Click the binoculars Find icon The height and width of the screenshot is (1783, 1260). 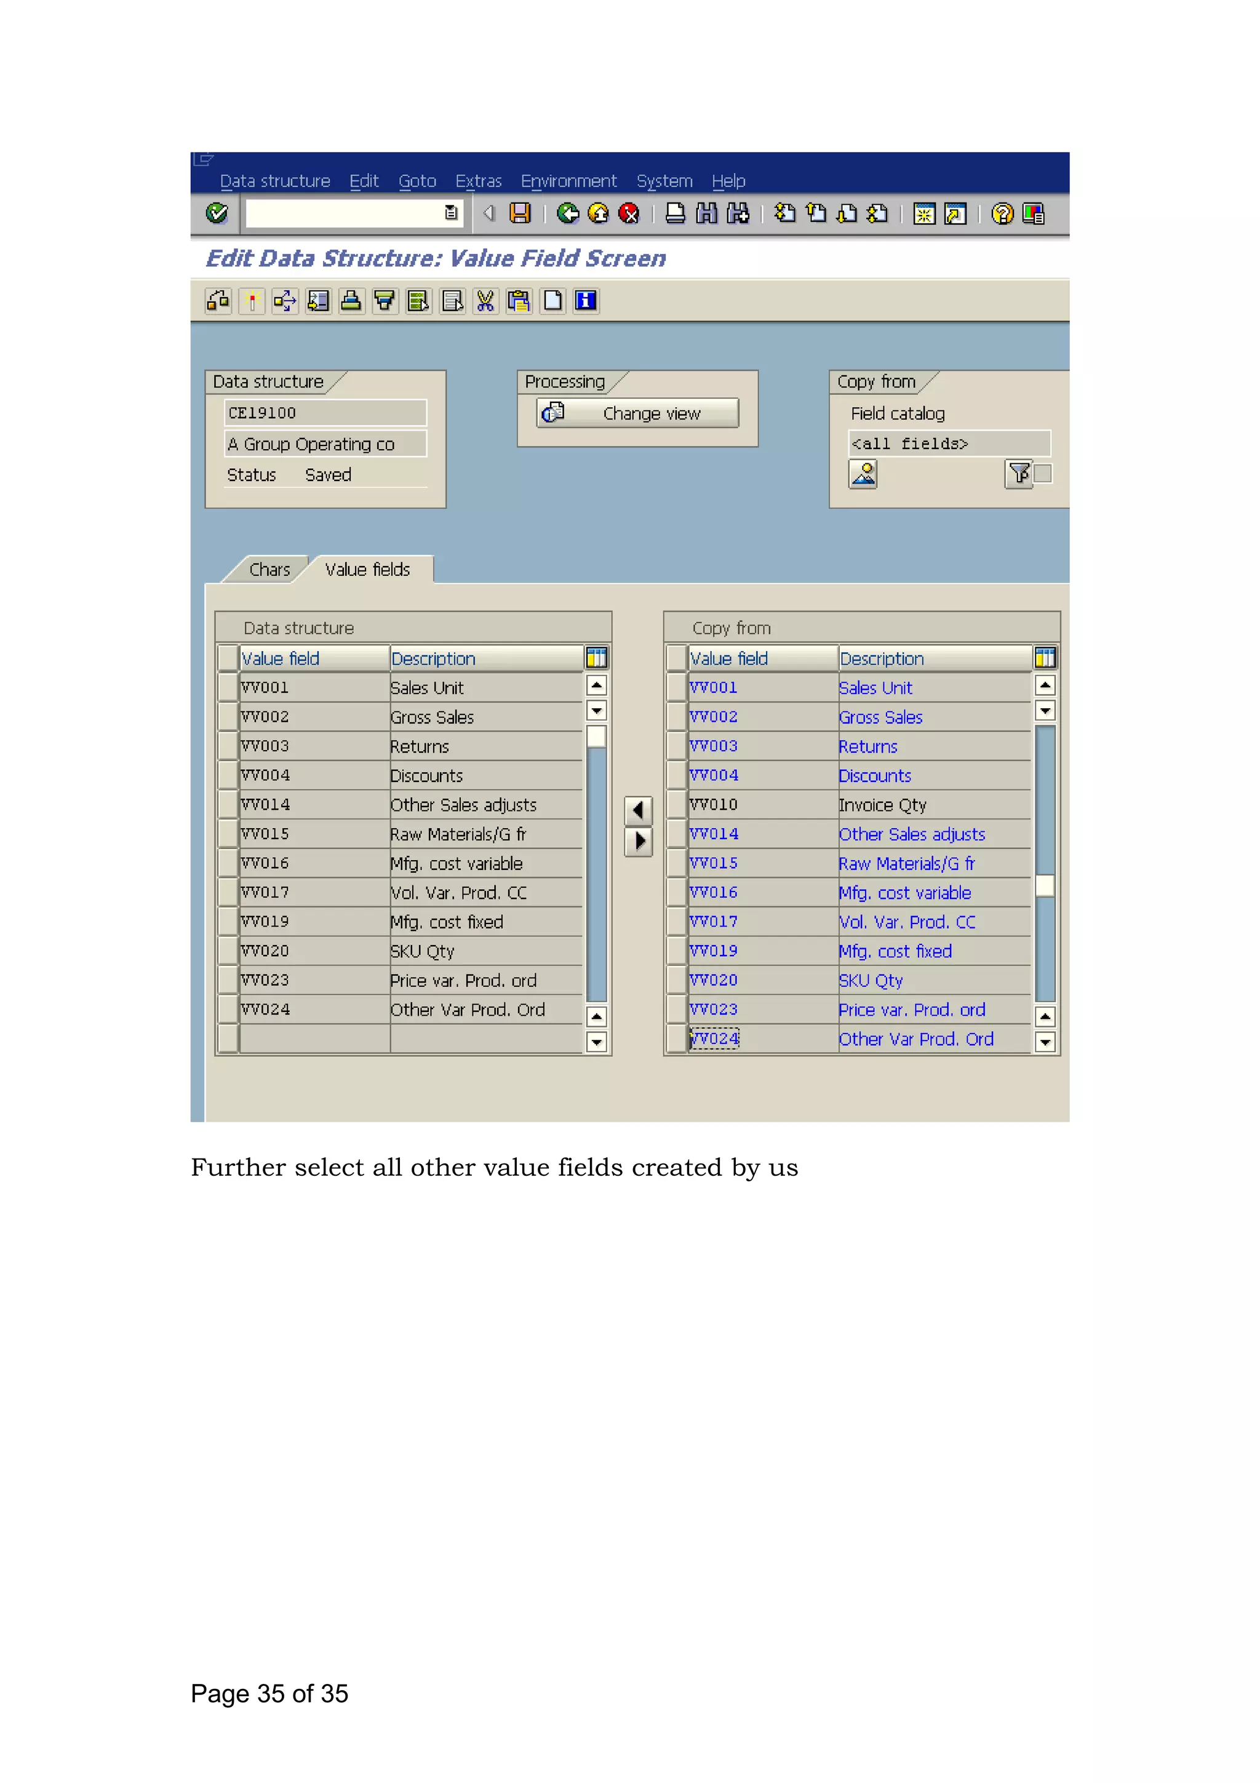(706, 213)
